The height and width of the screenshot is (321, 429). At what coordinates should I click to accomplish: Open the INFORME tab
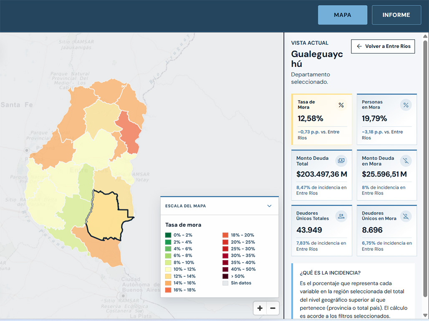[396, 15]
